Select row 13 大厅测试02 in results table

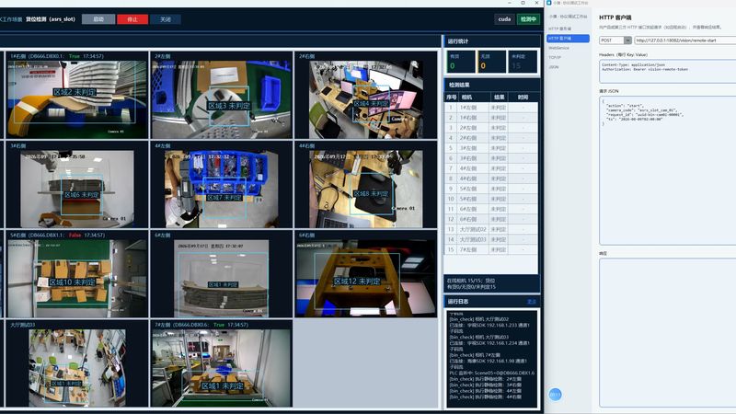pos(491,229)
